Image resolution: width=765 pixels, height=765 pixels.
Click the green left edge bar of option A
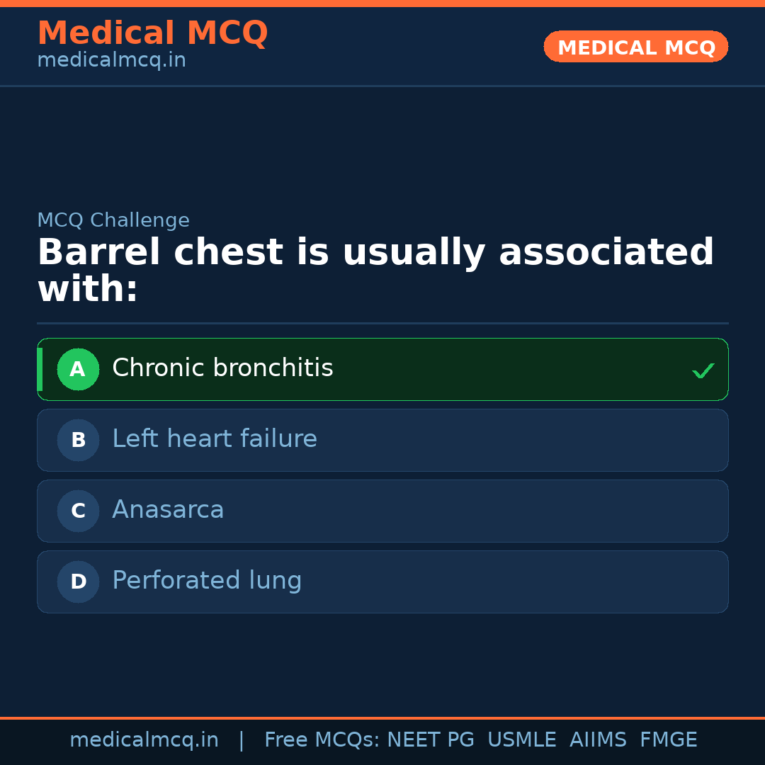[x=40, y=369]
